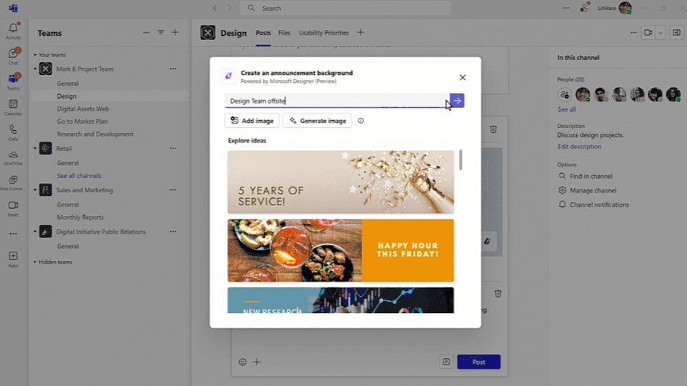Choose the Happy Hour This Friday template
The height and width of the screenshot is (386, 687).
[x=341, y=250]
